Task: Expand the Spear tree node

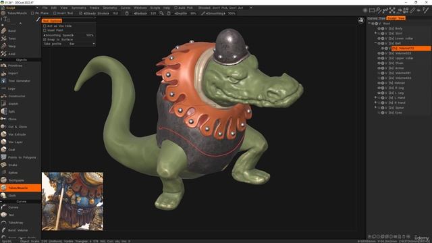Action: 375,107
